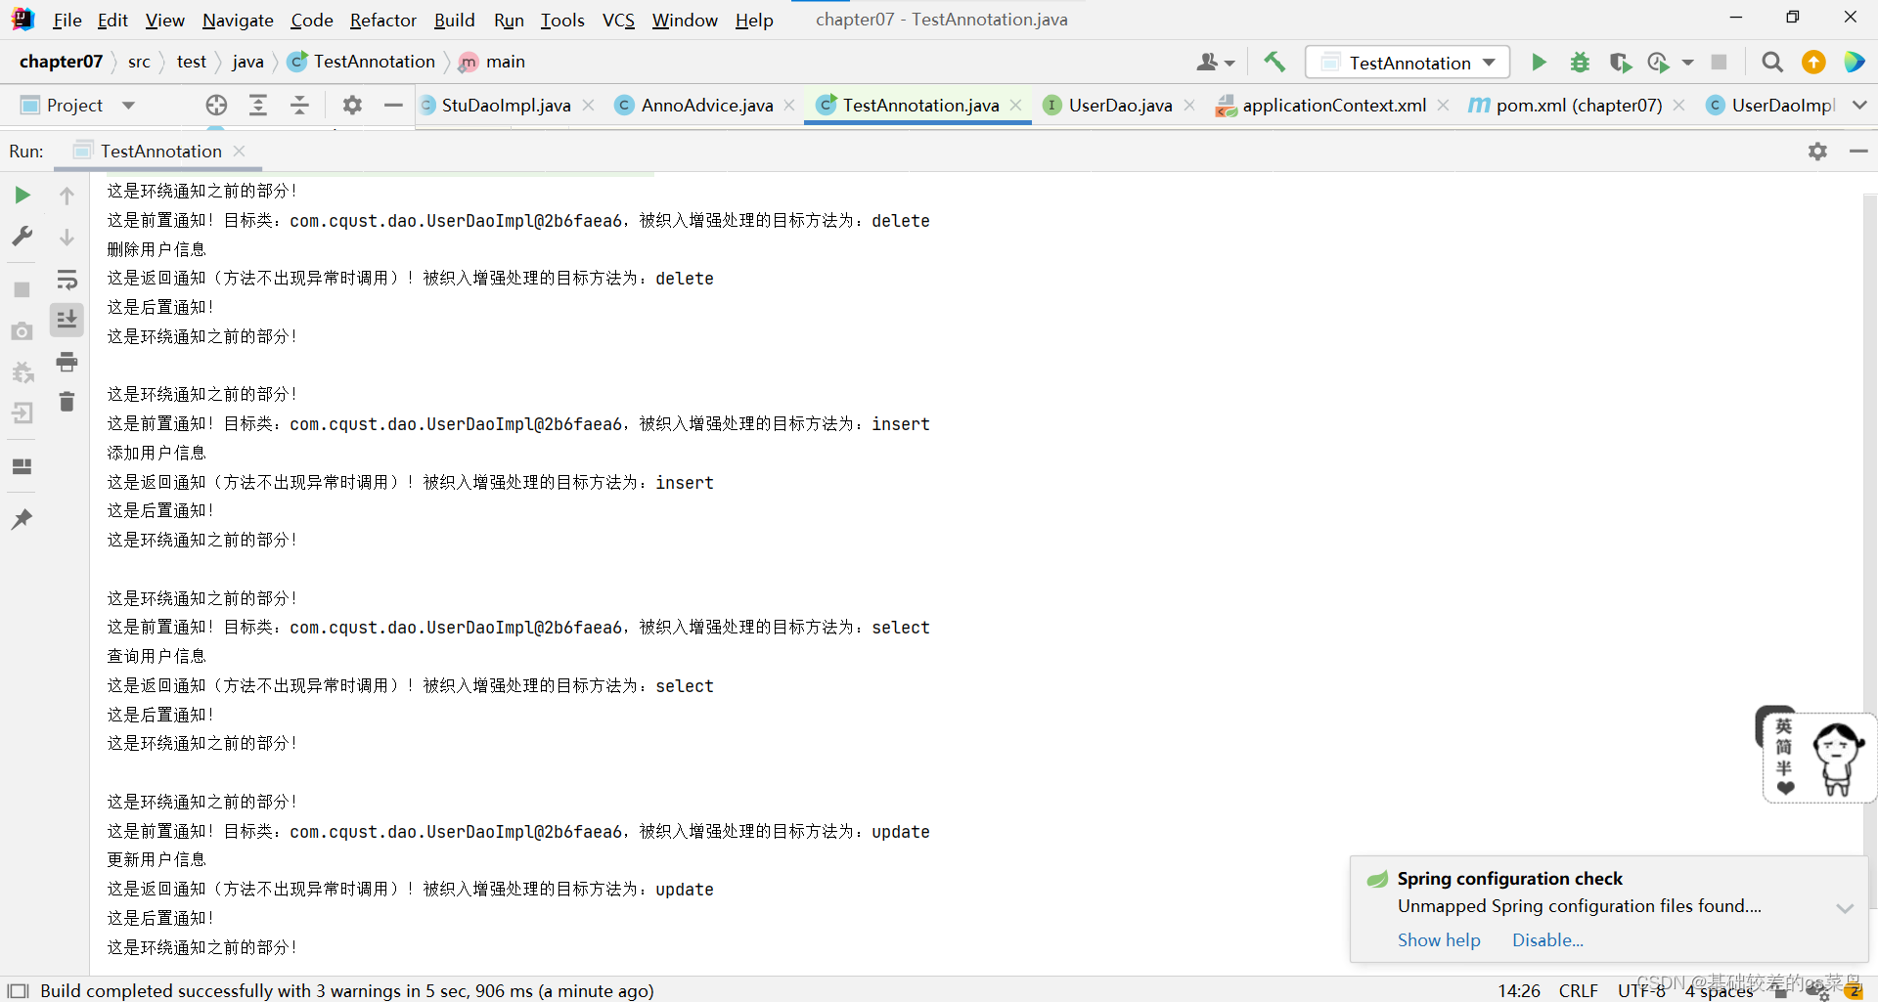This screenshot has width=1878, height=1002.
Task: Open Search Everywhere magnifier icon
Action: click(x=1771, y=62)
